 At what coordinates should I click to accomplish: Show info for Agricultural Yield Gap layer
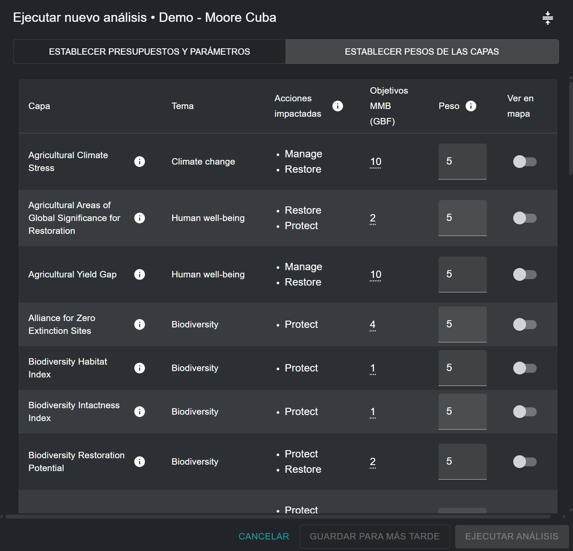pos(140,274)
